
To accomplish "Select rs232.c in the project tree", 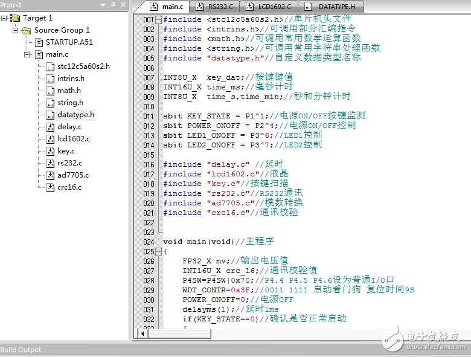I will tap(69, 163).
